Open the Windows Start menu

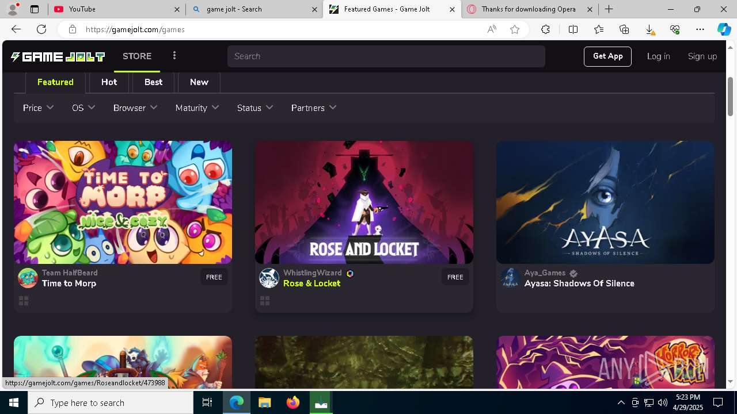(14, 402)
